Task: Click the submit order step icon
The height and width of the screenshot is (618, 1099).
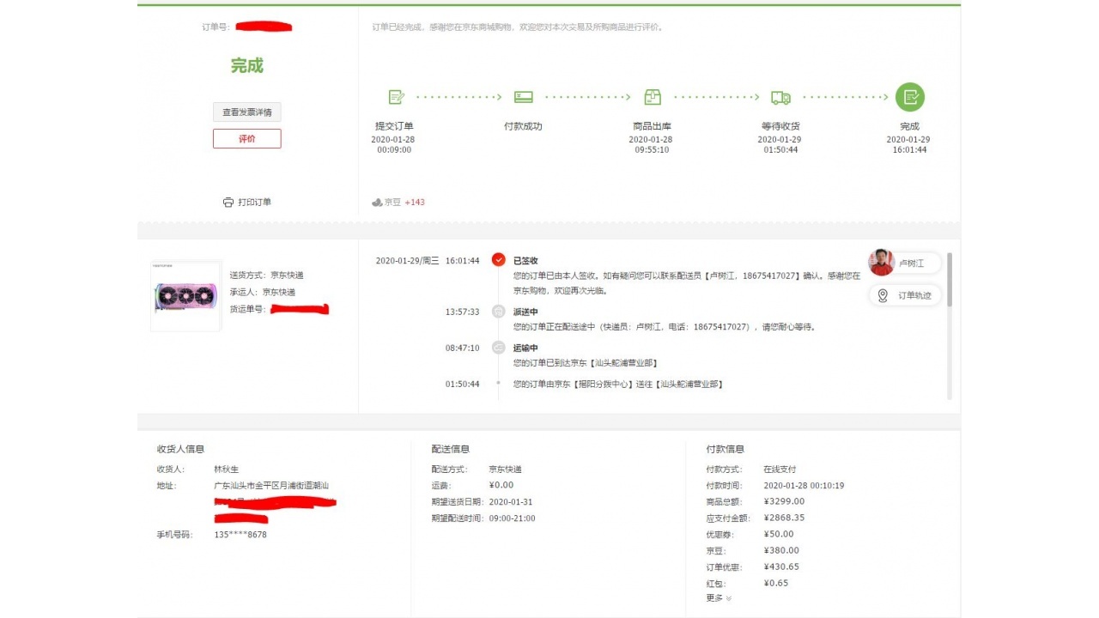Action: point(396,97)
